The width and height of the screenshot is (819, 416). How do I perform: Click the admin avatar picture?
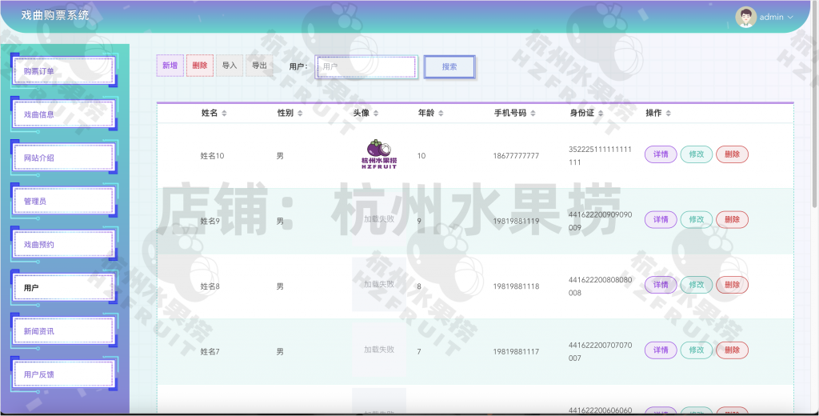point(746,18)
